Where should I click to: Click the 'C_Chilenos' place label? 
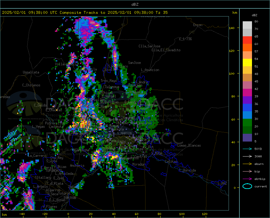pos(31,85)
